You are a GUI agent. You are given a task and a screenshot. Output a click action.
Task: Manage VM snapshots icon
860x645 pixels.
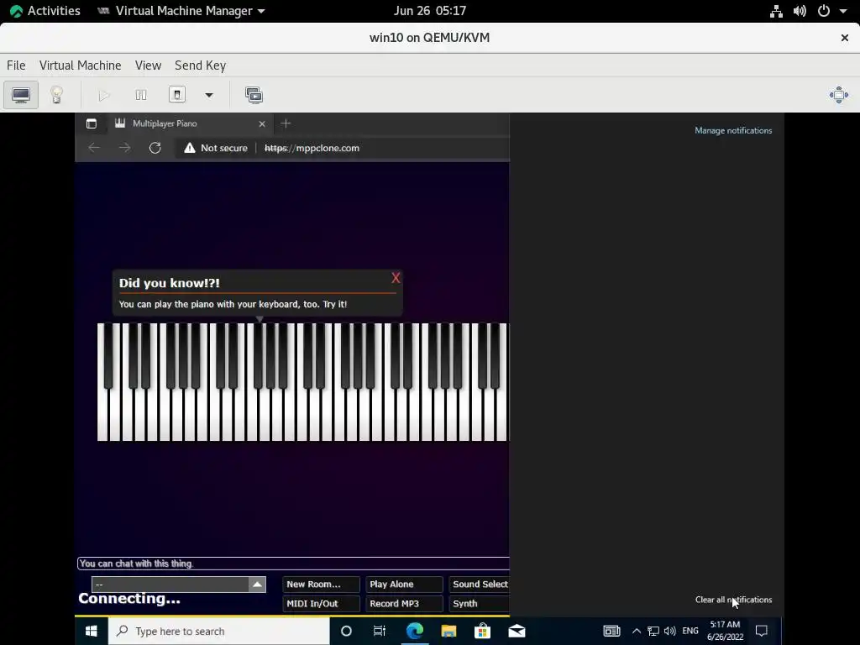(x=254, y=95)
